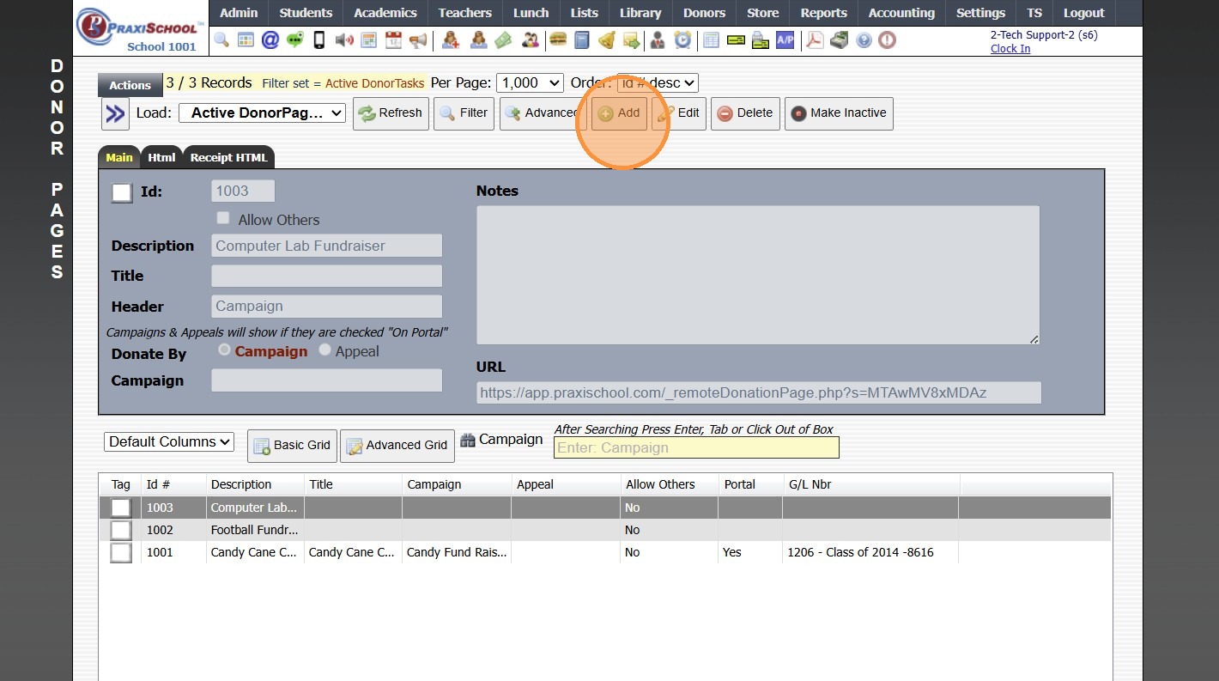
Task: Click the Filter button
Action: tap(464, 113)
